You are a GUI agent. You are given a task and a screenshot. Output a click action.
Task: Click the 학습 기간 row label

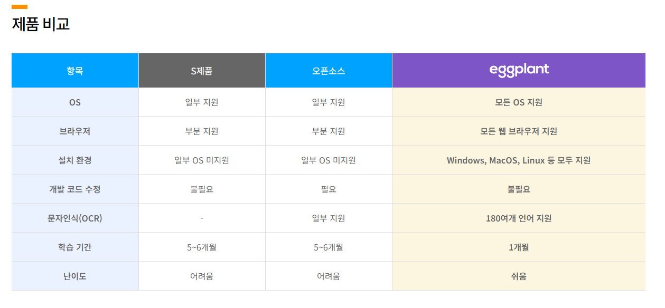click(x=75, y=247)
